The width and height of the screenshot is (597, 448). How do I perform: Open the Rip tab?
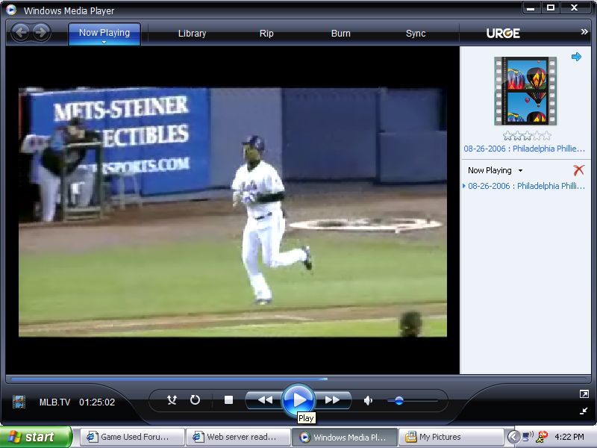point(266,34)
